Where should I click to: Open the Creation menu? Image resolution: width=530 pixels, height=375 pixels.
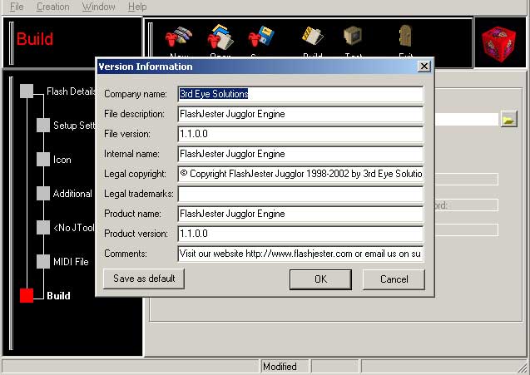tap(52, 7)
